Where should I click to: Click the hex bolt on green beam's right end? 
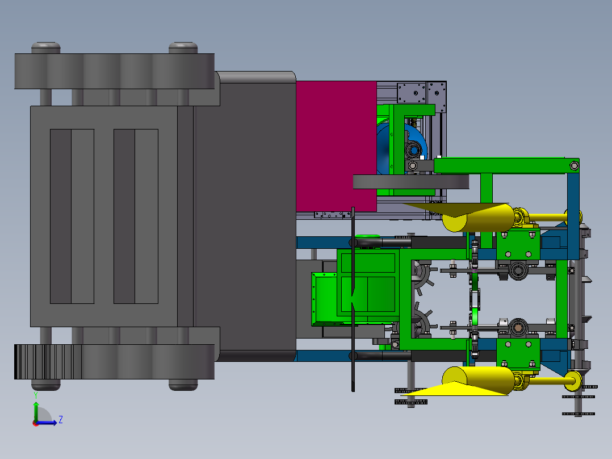tap(574, 166)
